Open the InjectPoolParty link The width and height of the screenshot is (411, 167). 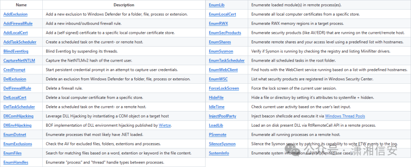223,116
